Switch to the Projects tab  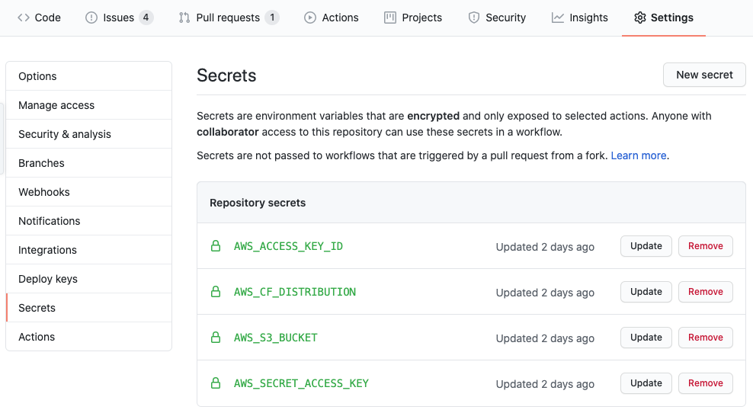[413, 18]
